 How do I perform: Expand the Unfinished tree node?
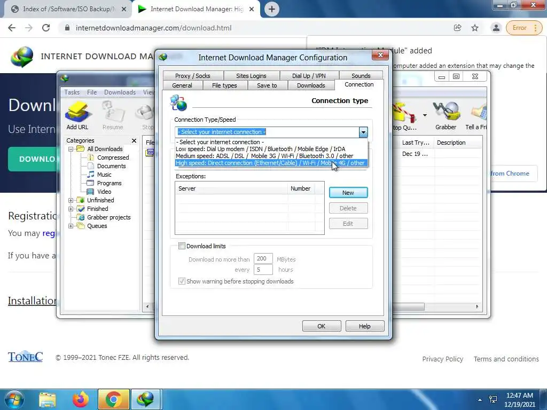click(71, 201)
